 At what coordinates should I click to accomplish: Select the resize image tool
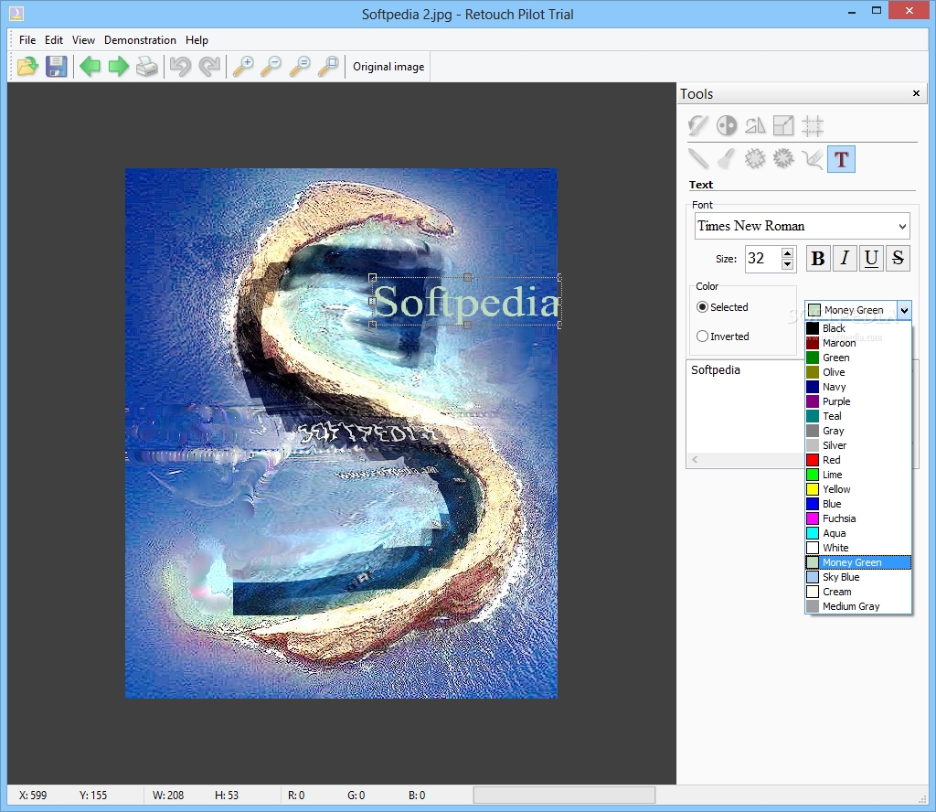tap(783, 125)
